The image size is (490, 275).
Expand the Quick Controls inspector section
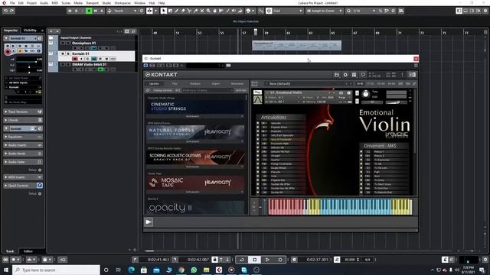click(23, 186)
